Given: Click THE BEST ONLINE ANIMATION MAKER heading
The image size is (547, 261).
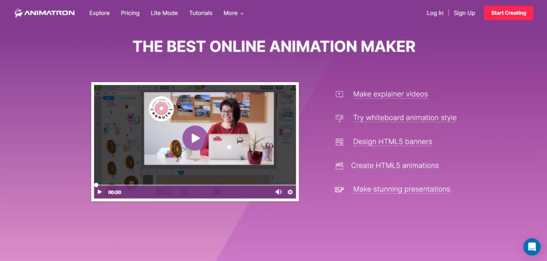Looking at the screenshot, I should (274, 46).
